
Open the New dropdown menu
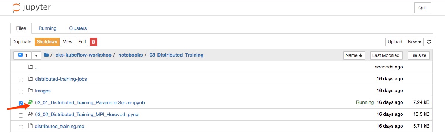(x=415, y=42)
